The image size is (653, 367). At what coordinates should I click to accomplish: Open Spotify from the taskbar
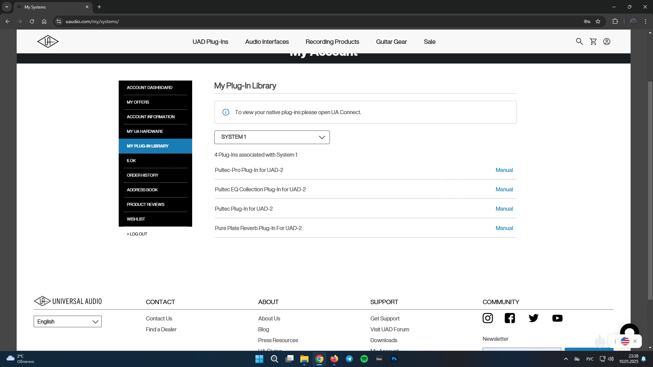pos(364,359)
